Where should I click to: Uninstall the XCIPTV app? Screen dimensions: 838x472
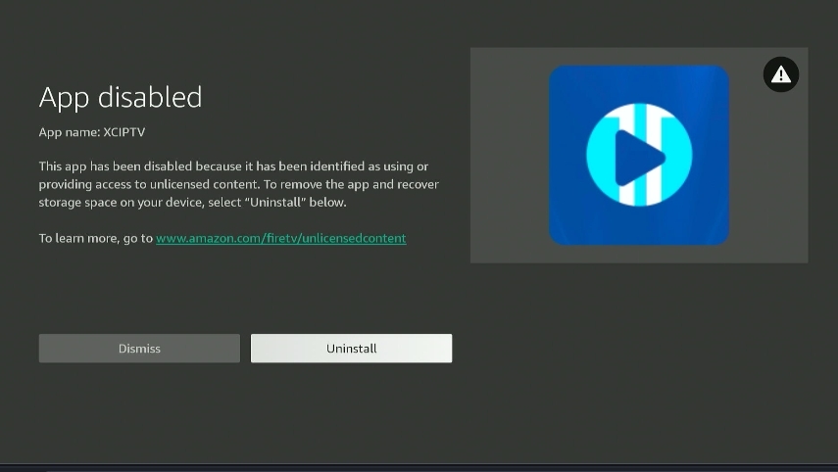(x=351, y=349)
